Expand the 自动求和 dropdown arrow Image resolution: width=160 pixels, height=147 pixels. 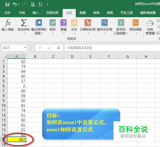(24, 33)
